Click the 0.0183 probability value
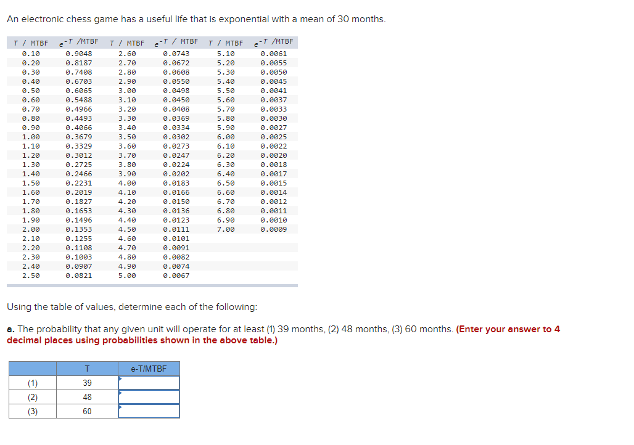This screenshot has height=445, width=634. 176,183
